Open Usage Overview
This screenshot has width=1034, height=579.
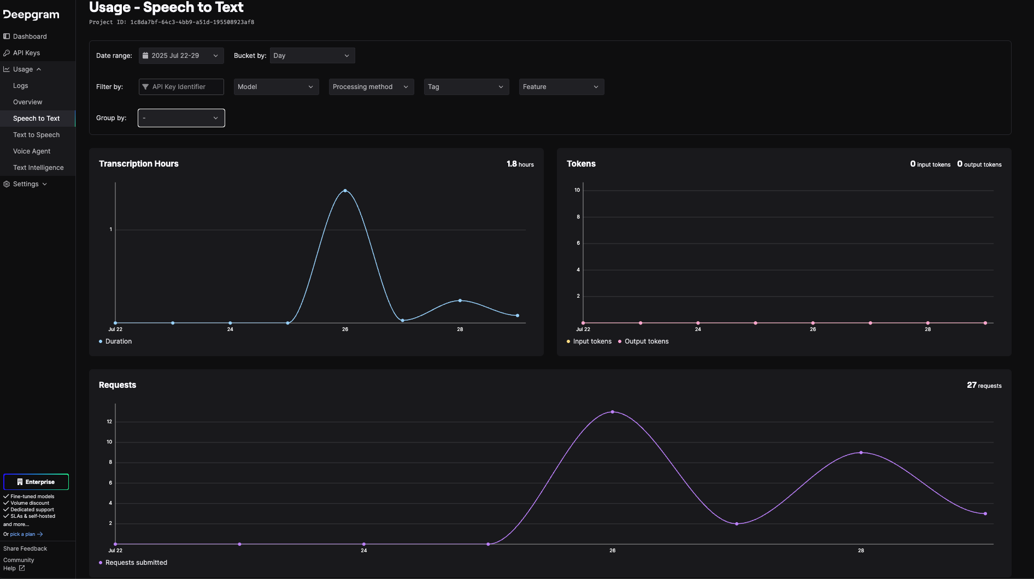(27, 102)
